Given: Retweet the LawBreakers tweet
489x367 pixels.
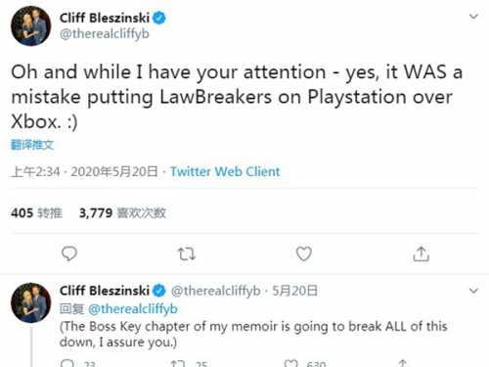Looking at the screenshot, I should [x=187, y=253].
